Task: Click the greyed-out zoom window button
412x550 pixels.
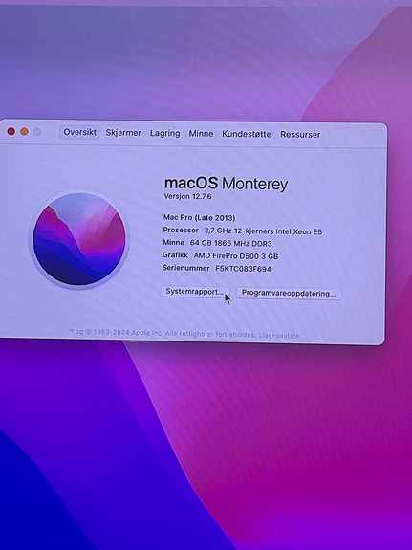Action: 37,132
